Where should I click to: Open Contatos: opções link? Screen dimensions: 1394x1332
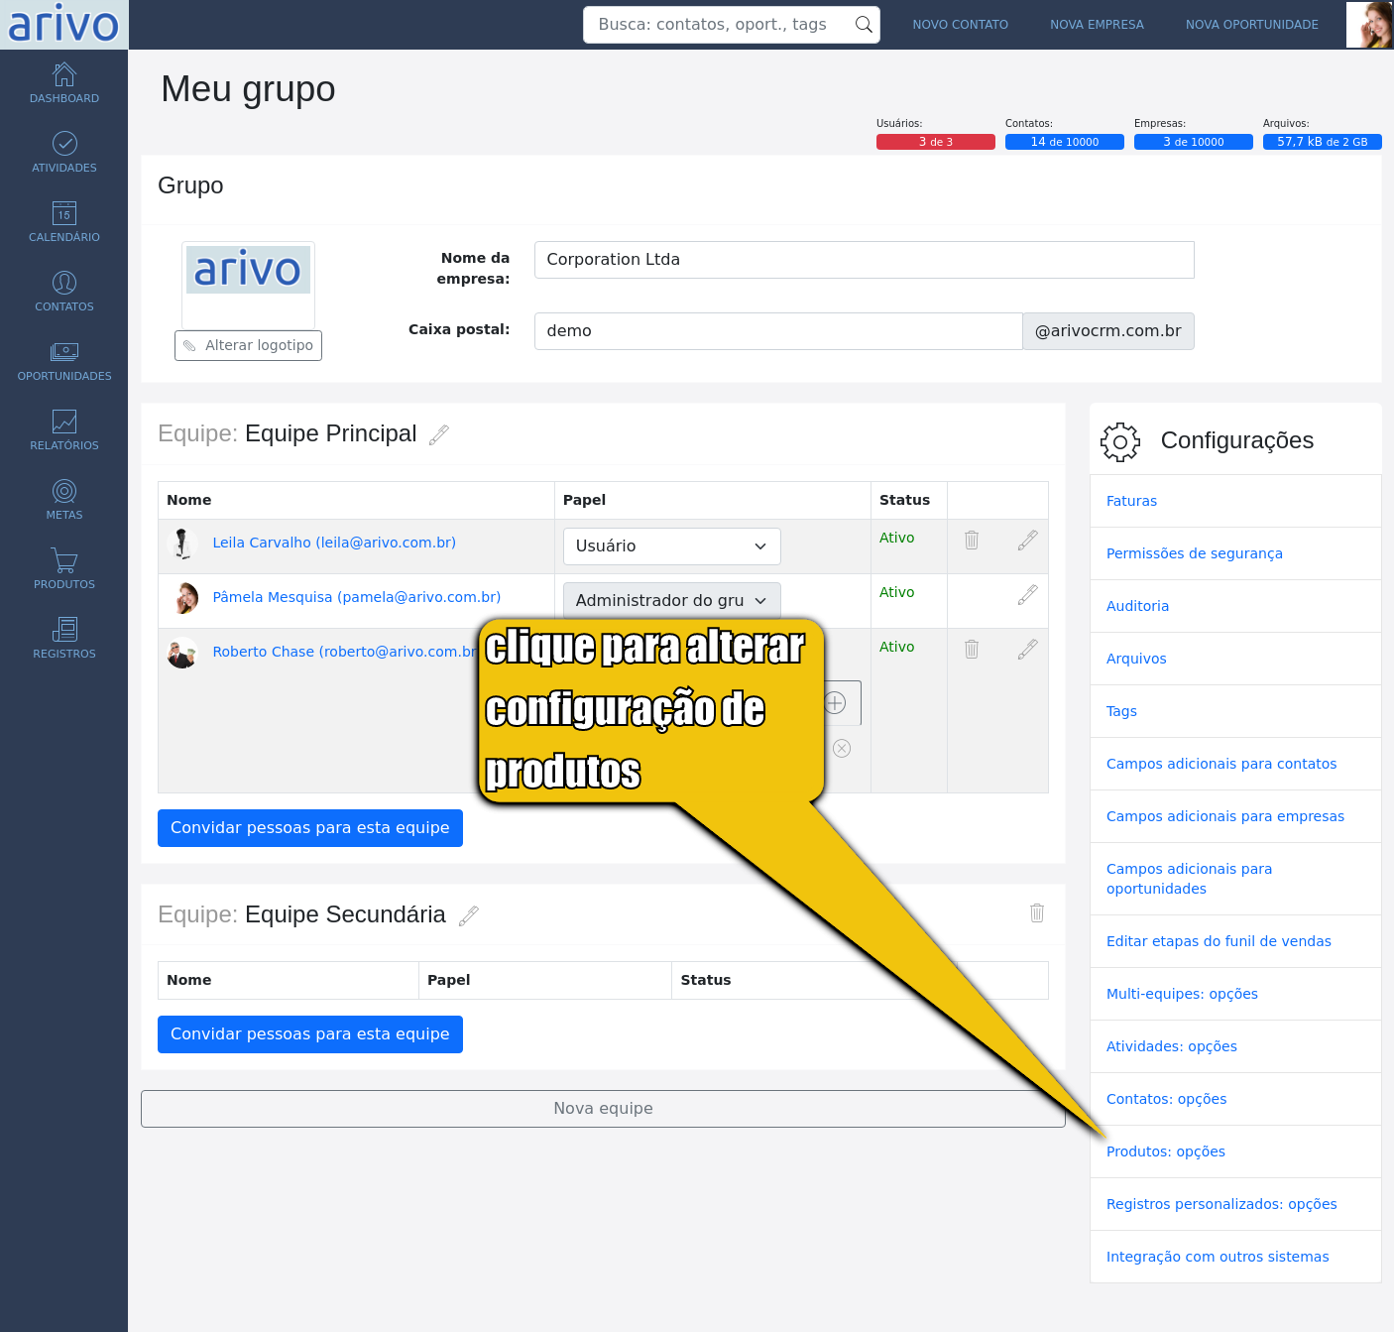click(x=1167, y=1099)
